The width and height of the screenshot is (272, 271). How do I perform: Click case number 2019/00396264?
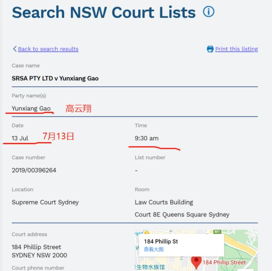pyautogui.click(x=34, y=170)
